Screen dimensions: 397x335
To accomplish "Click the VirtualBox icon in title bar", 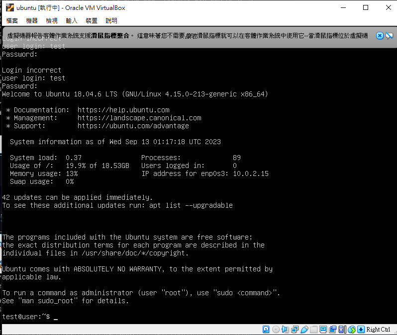I will pos(10,7).
